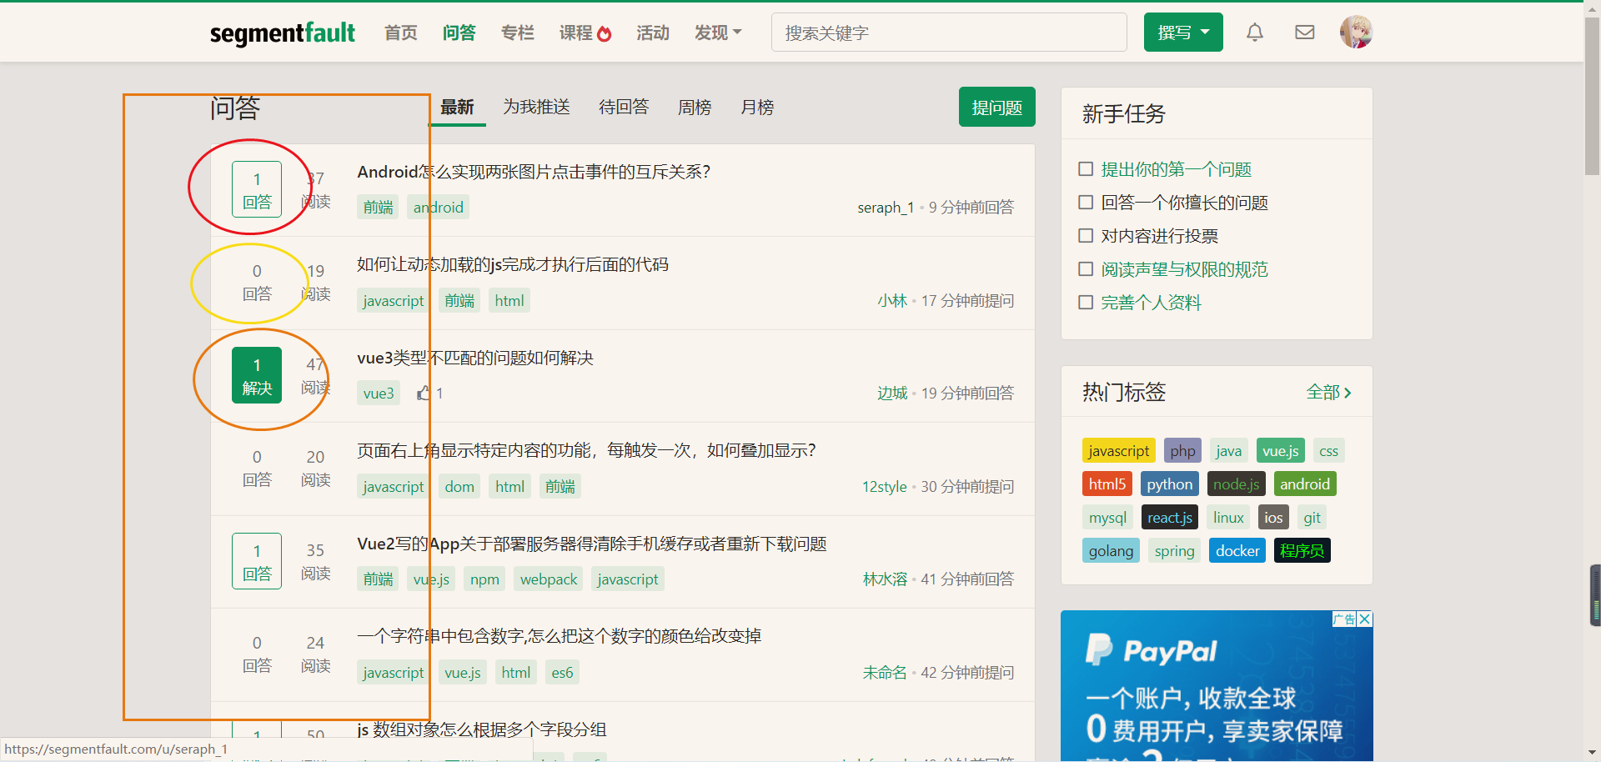Screen dimensions: 1601x762
Task: Check 阅读声望与权限的规范 checkbox
Action: pos(1086,269)
